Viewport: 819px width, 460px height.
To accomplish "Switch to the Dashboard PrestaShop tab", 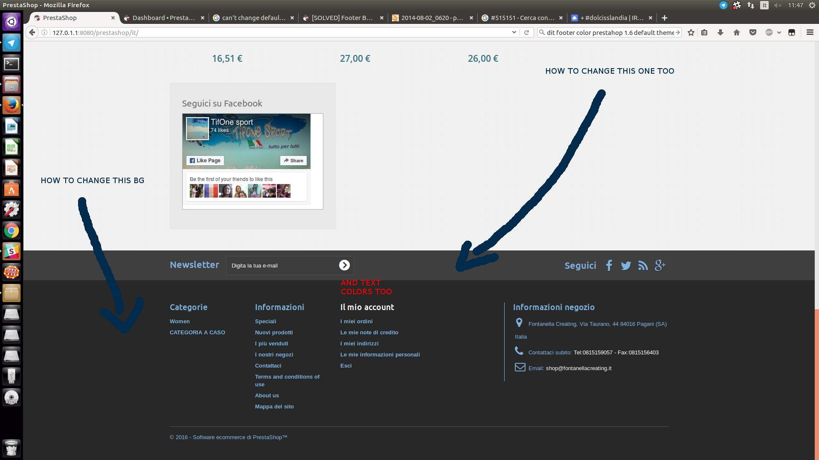I will click(x=163, y=18).
